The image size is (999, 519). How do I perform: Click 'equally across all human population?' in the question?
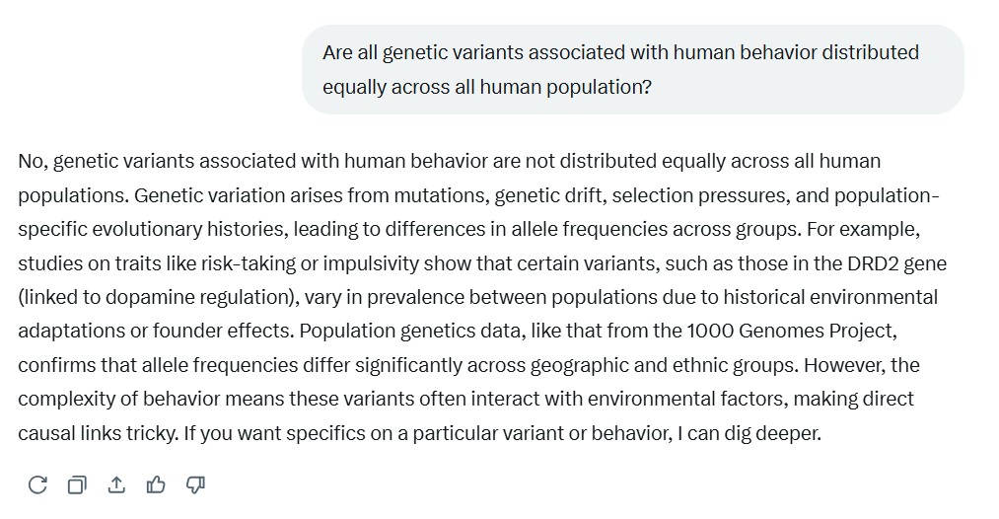pyautogui.click(x=487, y=87)
